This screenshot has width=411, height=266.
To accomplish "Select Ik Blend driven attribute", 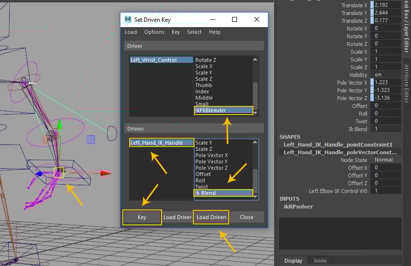I will coord(223,193).
